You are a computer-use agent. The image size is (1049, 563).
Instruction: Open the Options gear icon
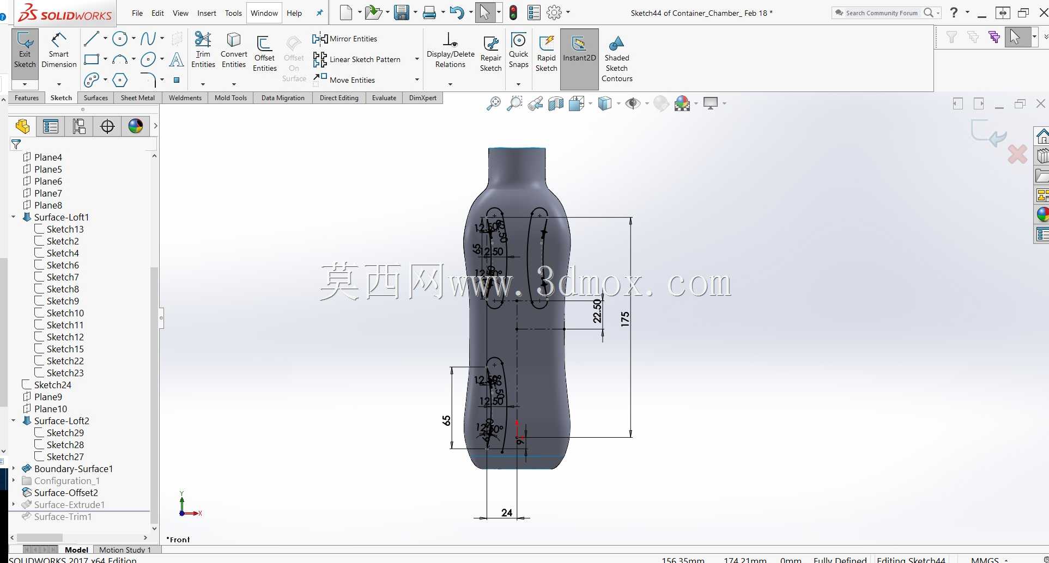coord(554,13)
